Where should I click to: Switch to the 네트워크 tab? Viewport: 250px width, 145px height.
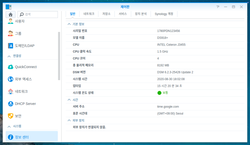pyautogui.click(x=89, y=14)
